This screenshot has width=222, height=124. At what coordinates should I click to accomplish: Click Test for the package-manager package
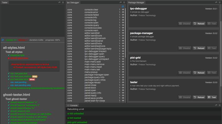click(212, 48)
